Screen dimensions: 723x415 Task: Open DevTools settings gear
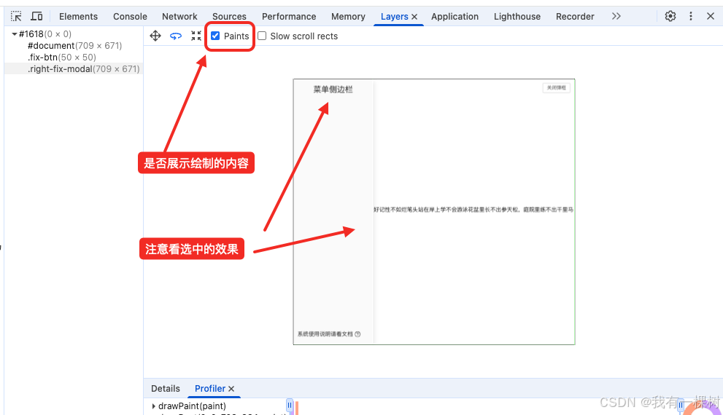coord(670,16)
